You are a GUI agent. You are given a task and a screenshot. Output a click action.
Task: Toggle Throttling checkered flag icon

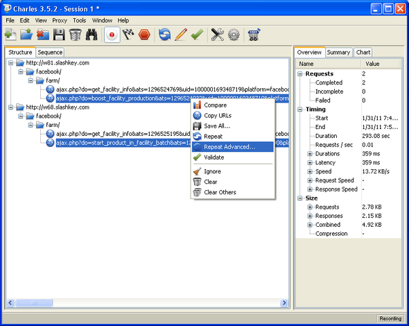[x=129, y=35]
